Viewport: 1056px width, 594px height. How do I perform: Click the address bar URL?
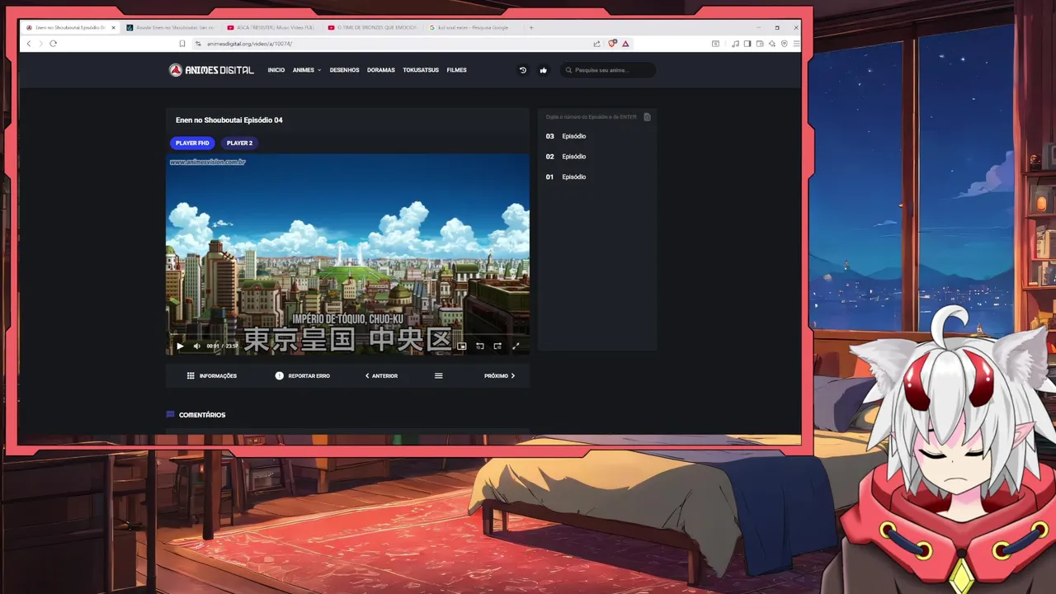249,44
